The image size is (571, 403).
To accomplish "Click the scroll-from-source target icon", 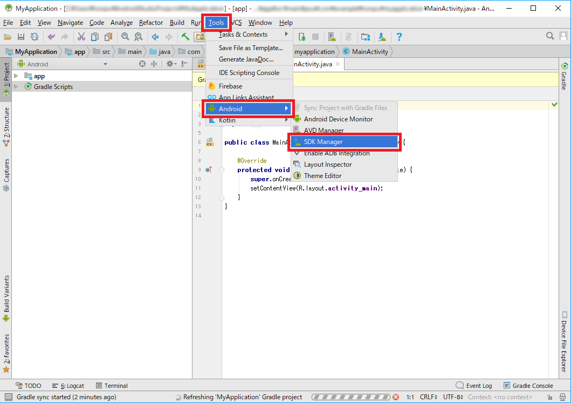I will pyautogui.click(x=142, y=64).
